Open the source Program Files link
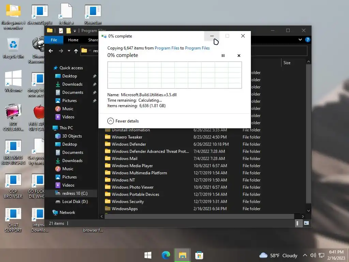349x262 pixels. click(167, 48)
